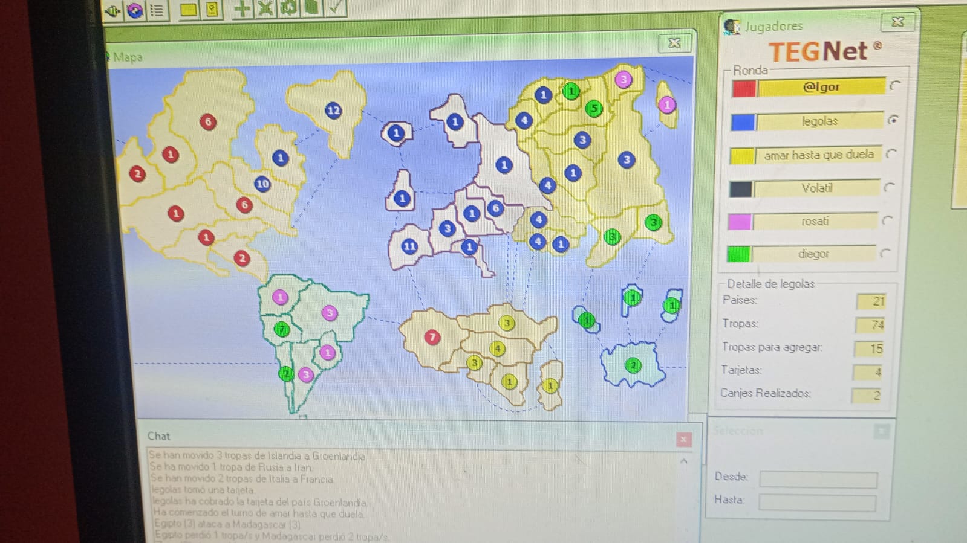Click the rosati player name bar
This screenshot has width=967, height=543.
[815, 221]
